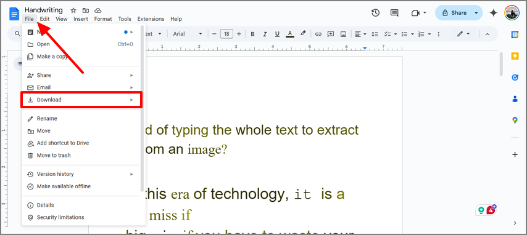The height and width of the screenshot is (235, 527).
Task: Apply bold formatting
Action: (253, 34)
